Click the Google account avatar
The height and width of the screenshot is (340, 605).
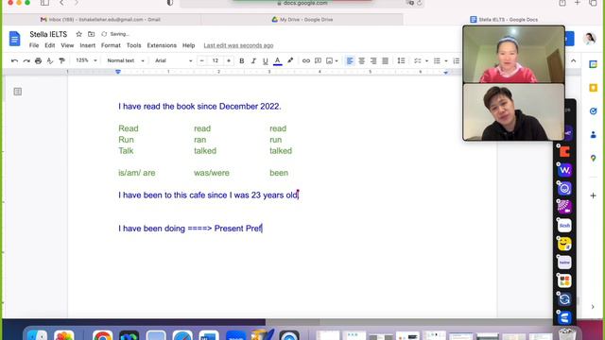(589, 39)
